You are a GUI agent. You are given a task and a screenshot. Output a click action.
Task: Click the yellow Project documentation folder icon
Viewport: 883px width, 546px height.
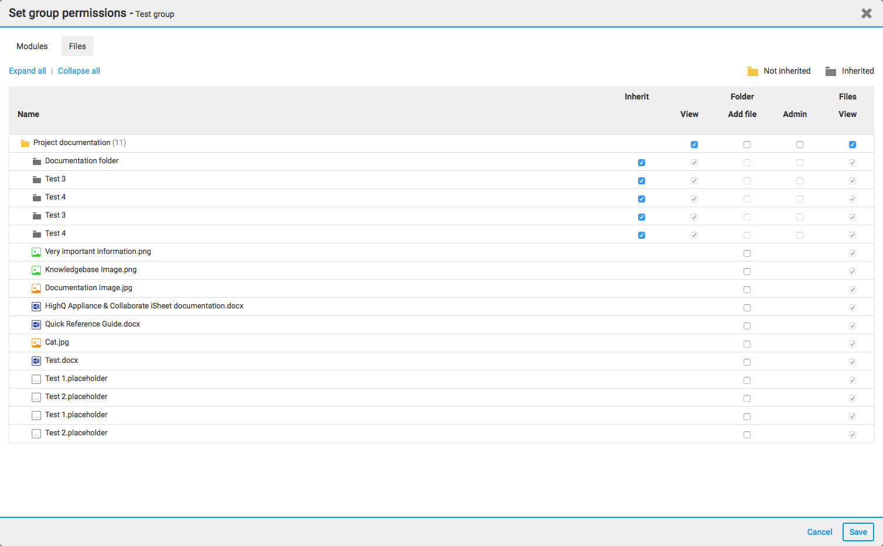pos(25,143)
